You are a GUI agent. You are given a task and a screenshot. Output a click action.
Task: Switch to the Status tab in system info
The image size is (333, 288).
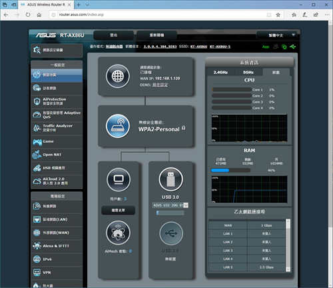[x=276, y=72]
